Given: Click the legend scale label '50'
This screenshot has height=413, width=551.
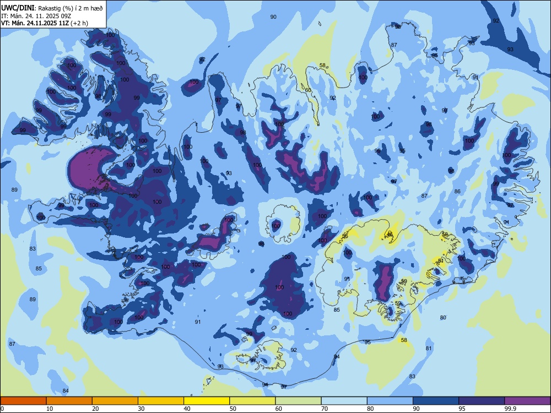Looking at the screenshot, I should pyautogui.click(x=233, y=409).
